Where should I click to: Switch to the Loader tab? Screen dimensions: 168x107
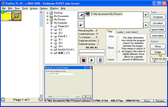[120, 32]
